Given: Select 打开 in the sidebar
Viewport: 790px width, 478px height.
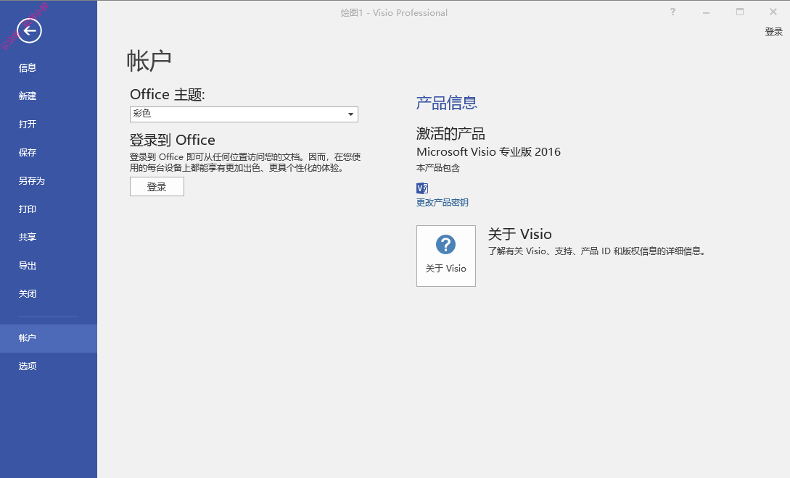Looking at the screenshot, I should pyautogui.click(x=28, y=125).
